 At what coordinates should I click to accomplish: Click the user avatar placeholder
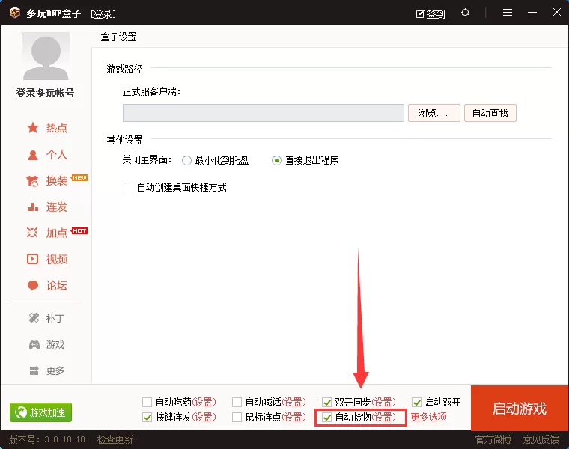click(46, 56)
